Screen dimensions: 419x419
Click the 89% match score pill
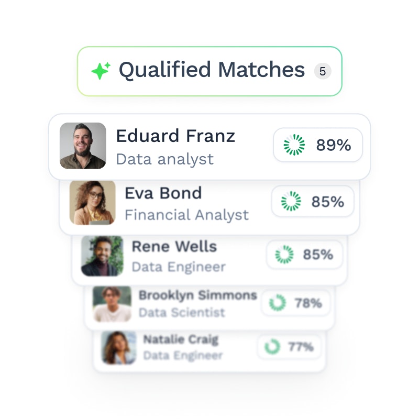coord(318,145)
